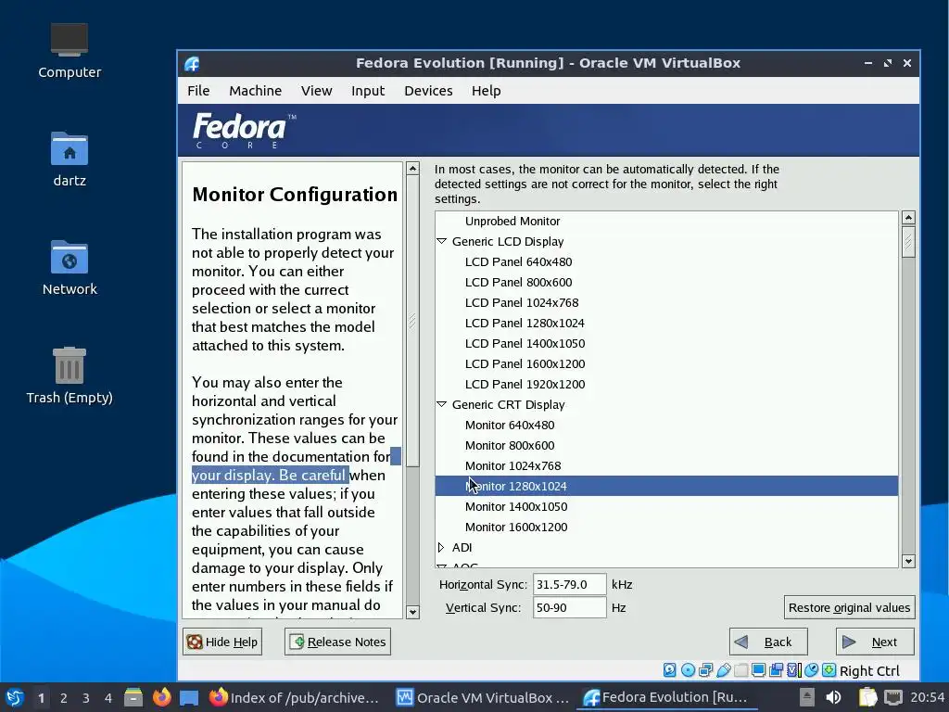Click the optical disk status icon
Image resolution: width=949 pixels, height=712 pixels.
coord(688,670)
